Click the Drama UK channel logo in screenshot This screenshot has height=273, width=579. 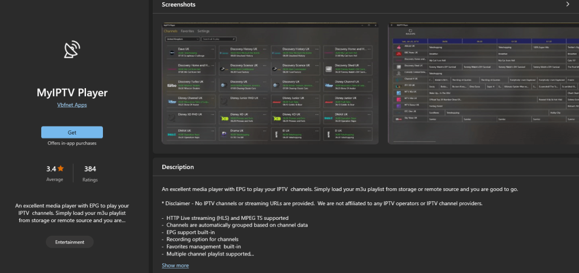(x=224, y=134)
